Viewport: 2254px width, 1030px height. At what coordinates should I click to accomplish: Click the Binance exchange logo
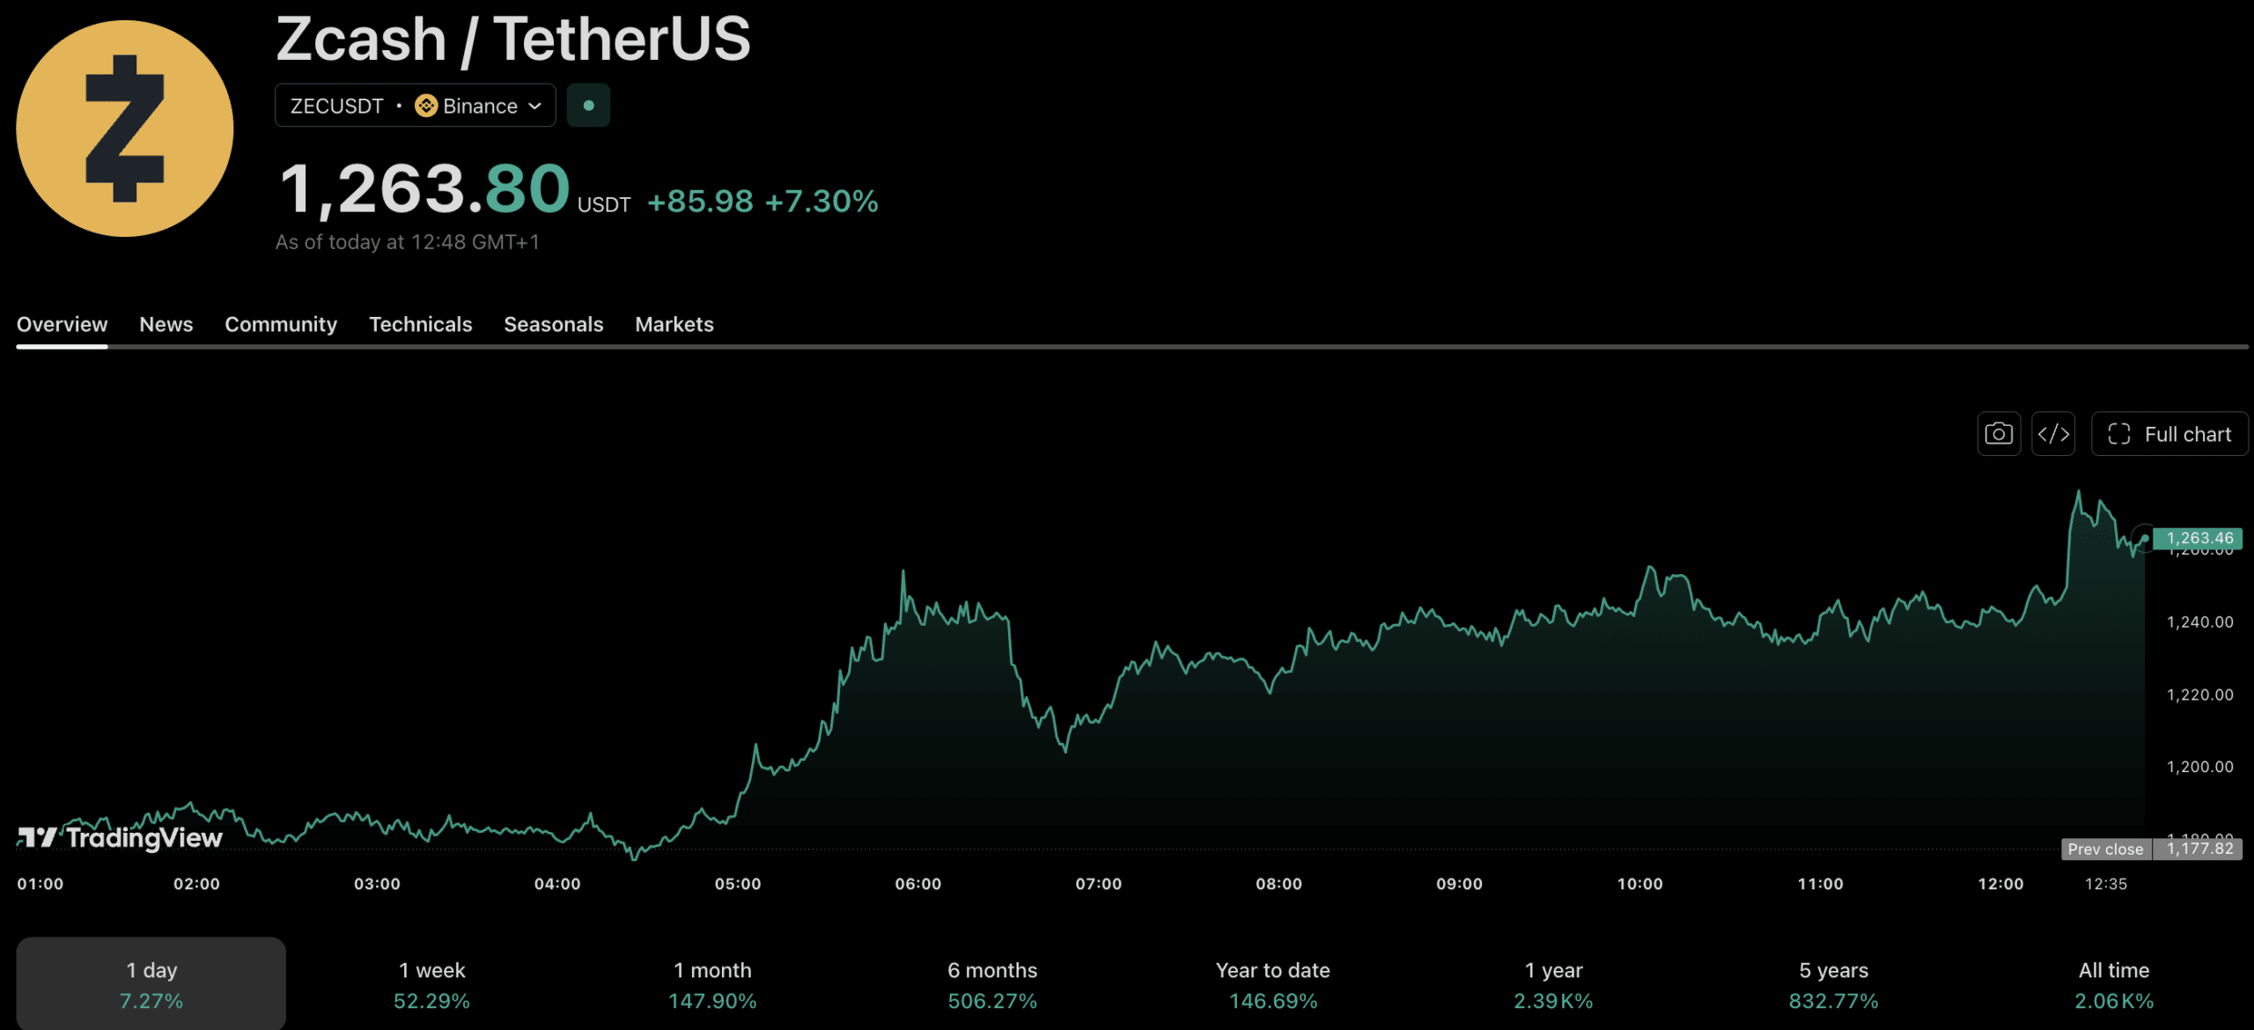(x=426, y=106)
